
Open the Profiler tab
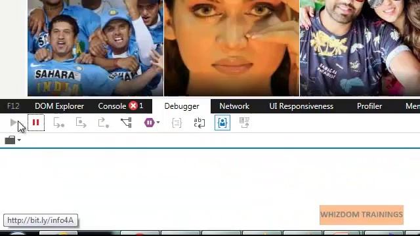369,106
